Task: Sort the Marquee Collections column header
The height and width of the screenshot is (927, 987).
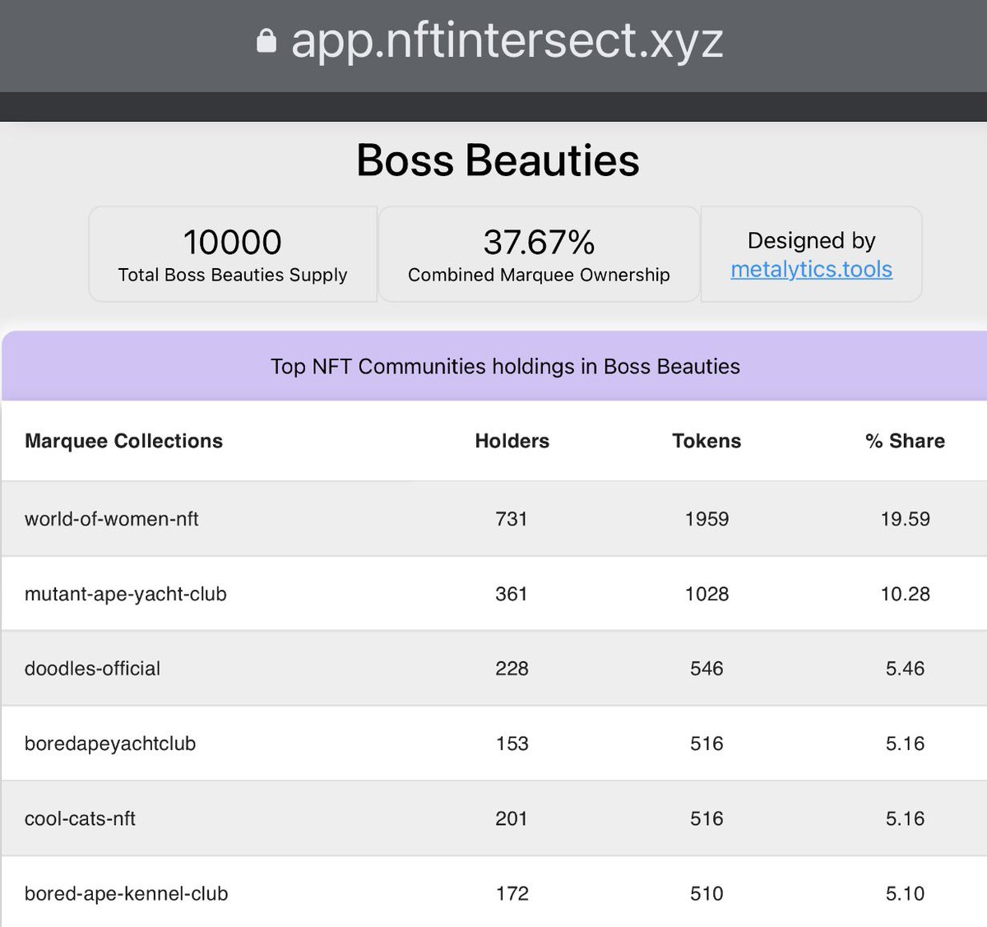Action: coord(123,441)
